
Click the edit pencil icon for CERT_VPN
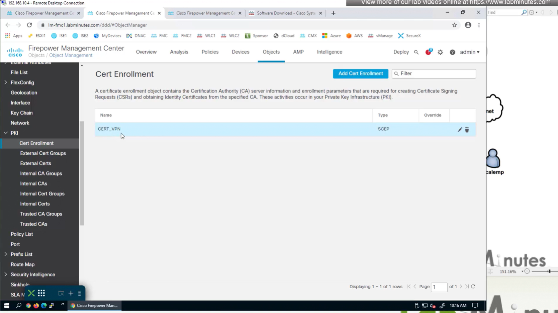pos(460,130)
